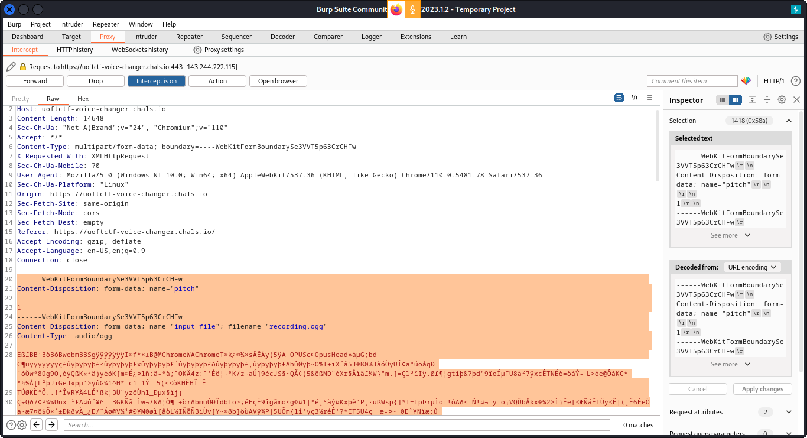Switch to the Target tab
The height and width of the screenshot is (438, 807).
(x=71, y=37)
